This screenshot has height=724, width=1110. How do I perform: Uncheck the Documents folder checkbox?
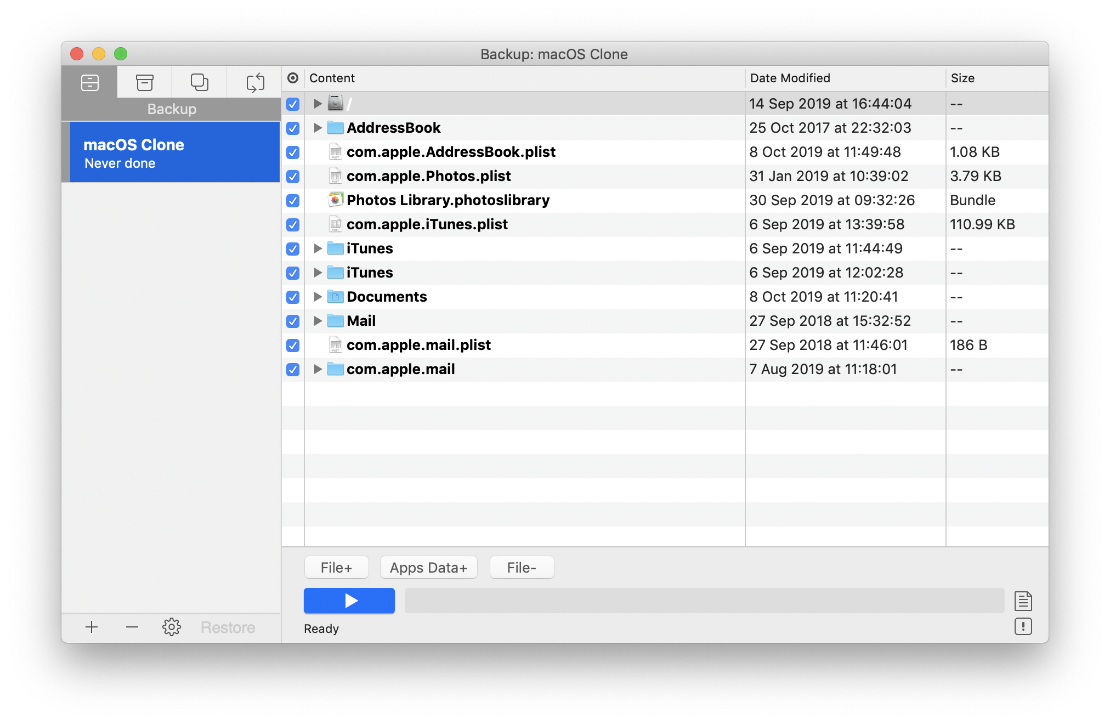(293, 297)
